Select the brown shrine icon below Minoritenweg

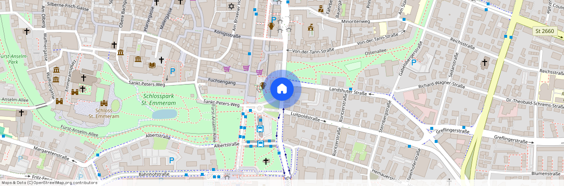tap(311, 27)
